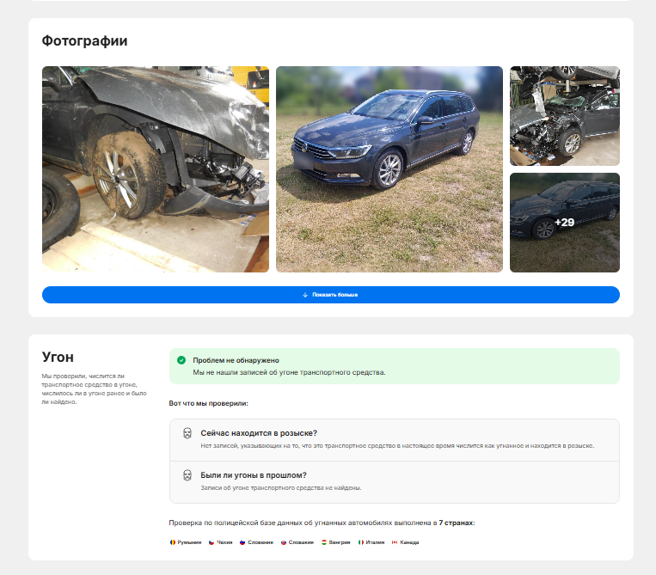
Task: Click the Hungary flag icon
Action: [x=324, y=542]
